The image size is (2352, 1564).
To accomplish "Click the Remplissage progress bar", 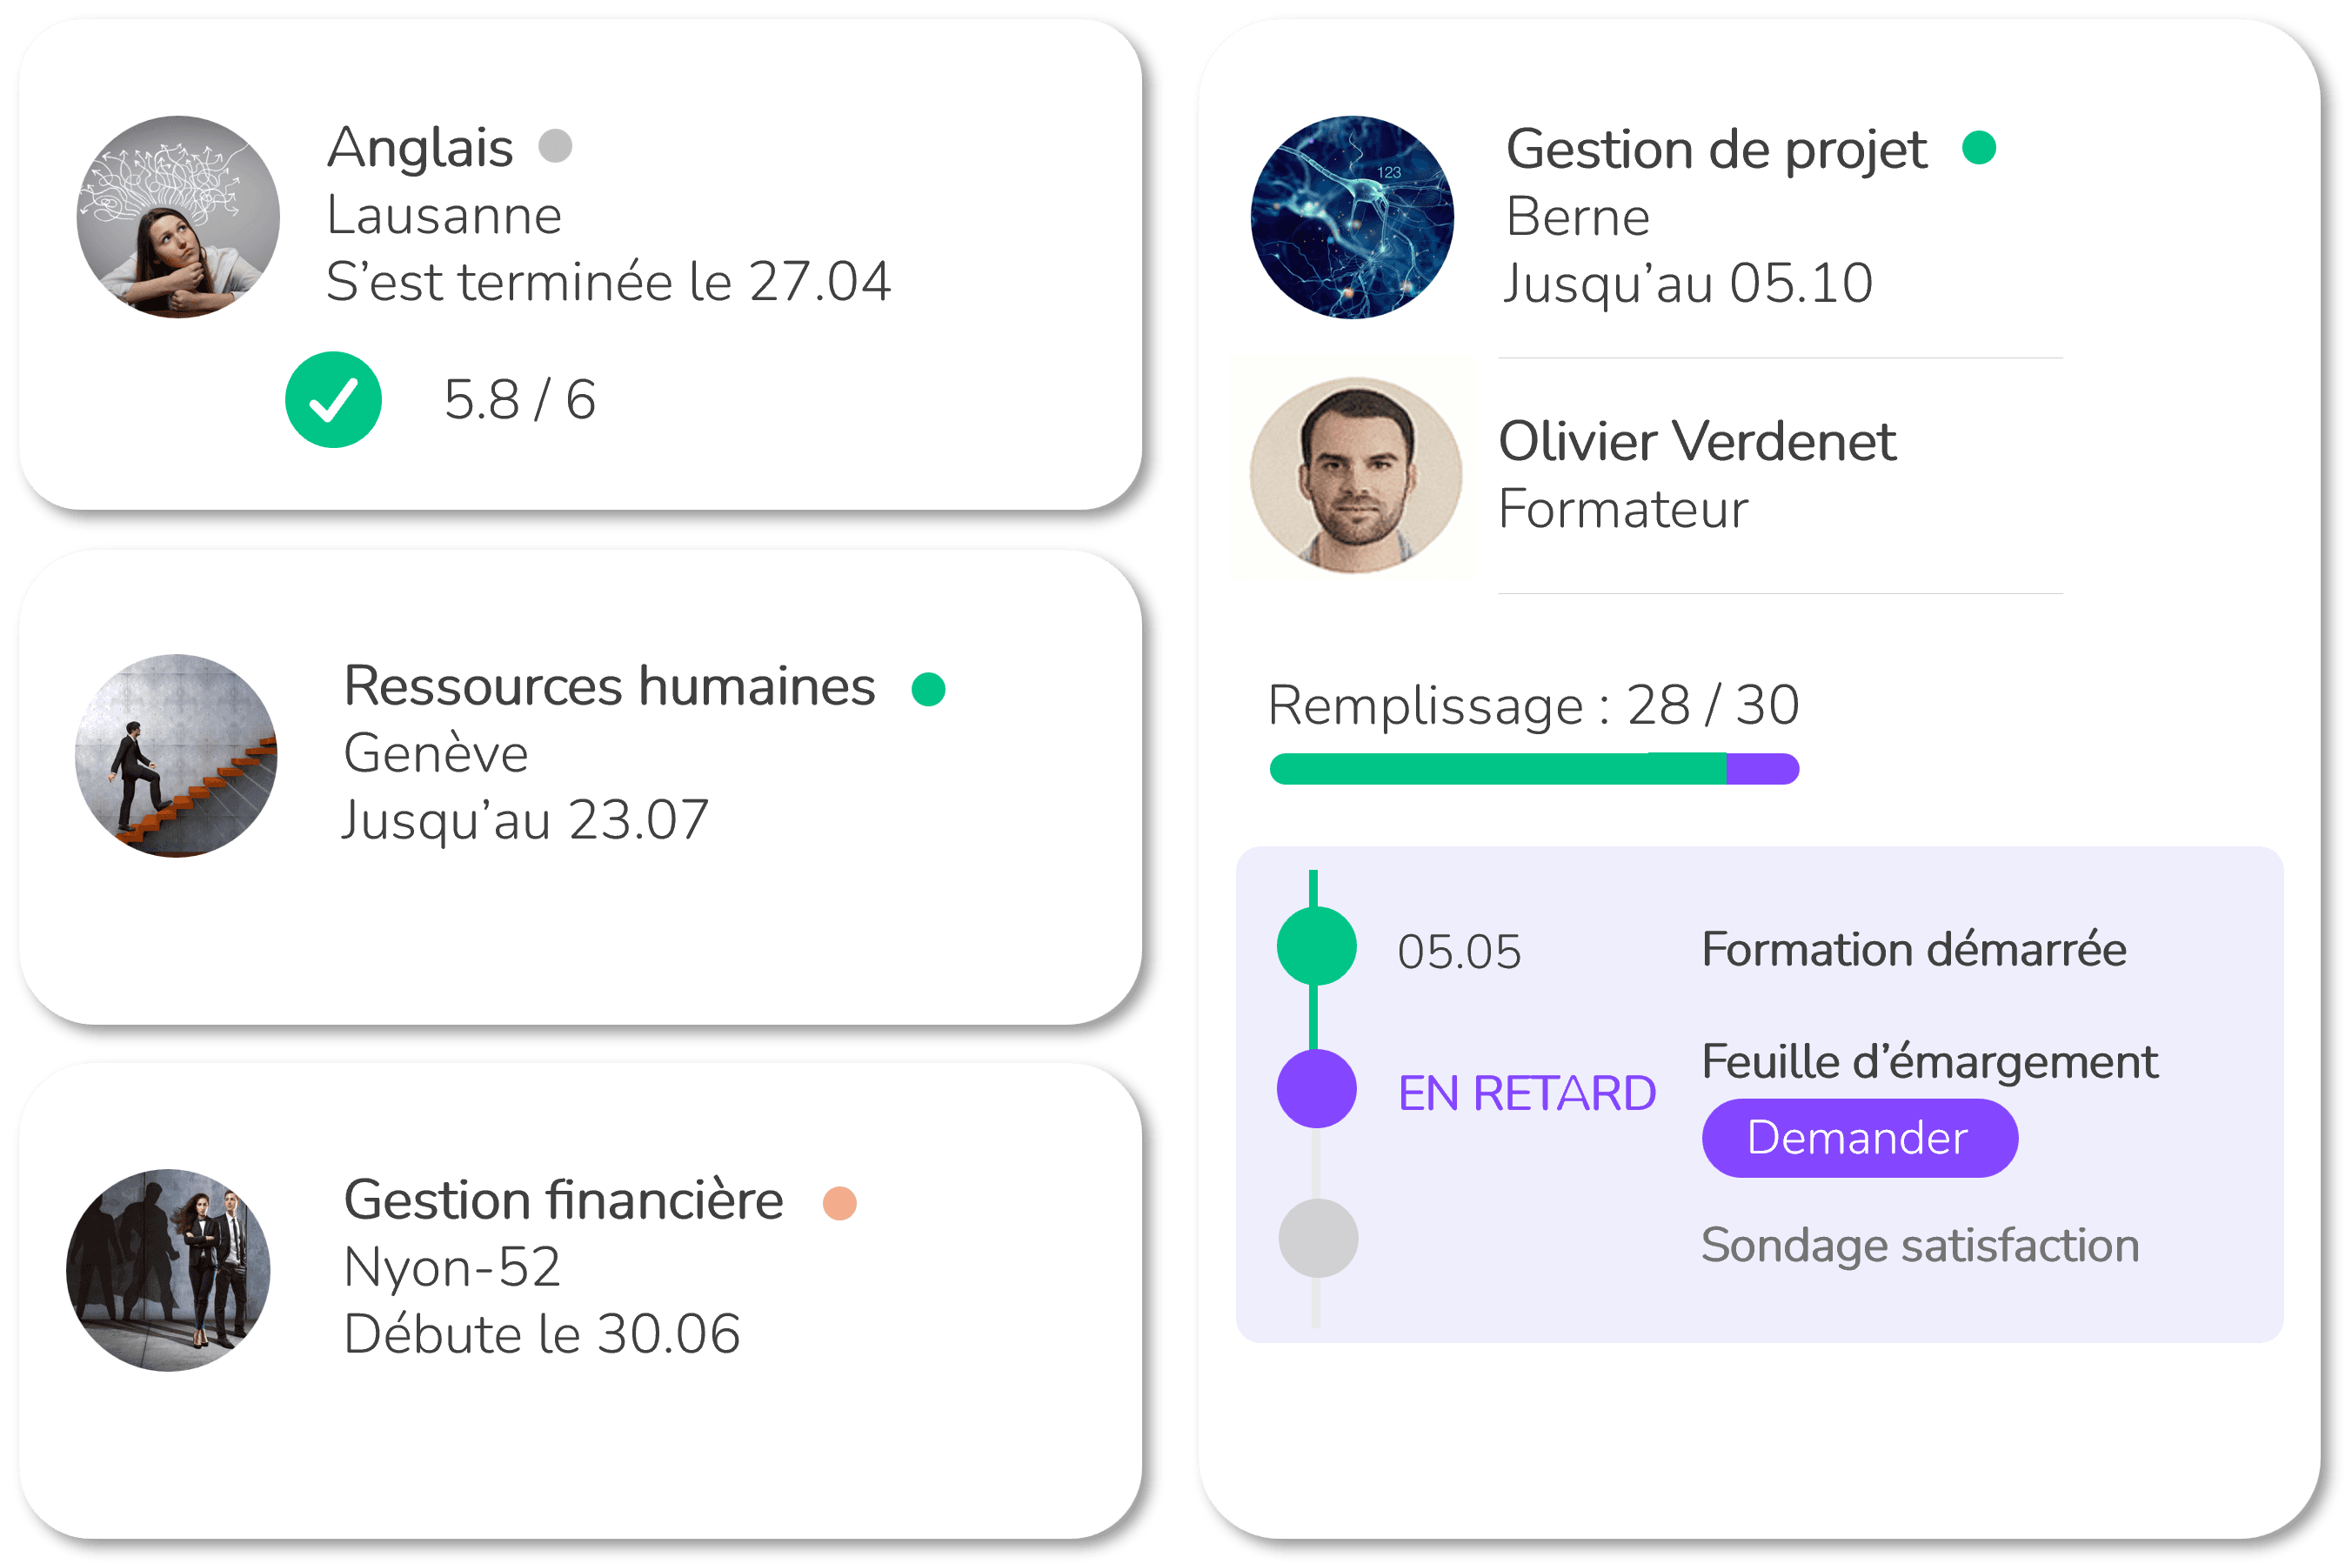I will (x=1534, y=769).
